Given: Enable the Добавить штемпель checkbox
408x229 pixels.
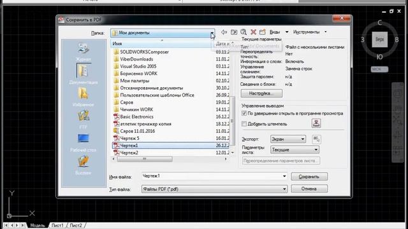Looking at the screenshot, I should (x=244, y=124).
